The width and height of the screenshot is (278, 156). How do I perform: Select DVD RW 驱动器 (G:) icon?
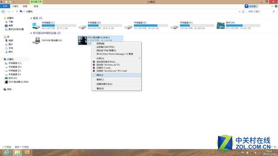tap(36, 40)
